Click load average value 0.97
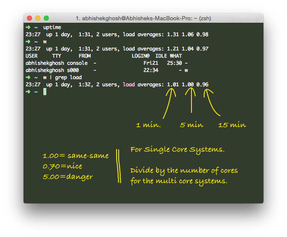 pos(202,49)
